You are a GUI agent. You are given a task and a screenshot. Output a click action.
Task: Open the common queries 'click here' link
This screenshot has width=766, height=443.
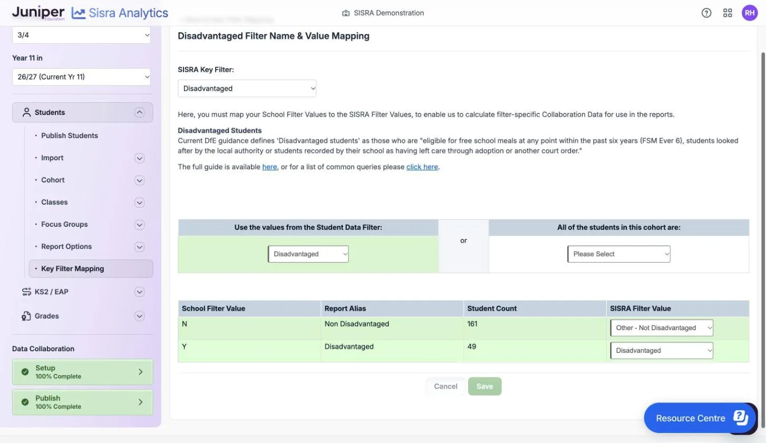[x=422, y=167]
